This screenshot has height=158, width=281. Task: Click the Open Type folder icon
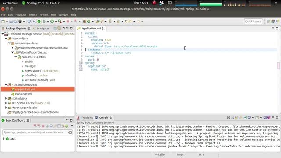(97, 22)
